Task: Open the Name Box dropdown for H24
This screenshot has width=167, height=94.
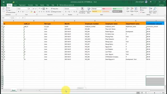Action: pyautogui.click(x=10, y=18)
